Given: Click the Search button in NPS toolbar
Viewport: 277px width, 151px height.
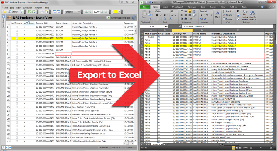Looking at the screenshot, I should (13, 12).
